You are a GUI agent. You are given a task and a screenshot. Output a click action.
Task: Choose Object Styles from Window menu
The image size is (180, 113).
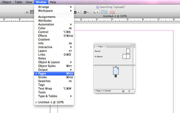[54, 66]
